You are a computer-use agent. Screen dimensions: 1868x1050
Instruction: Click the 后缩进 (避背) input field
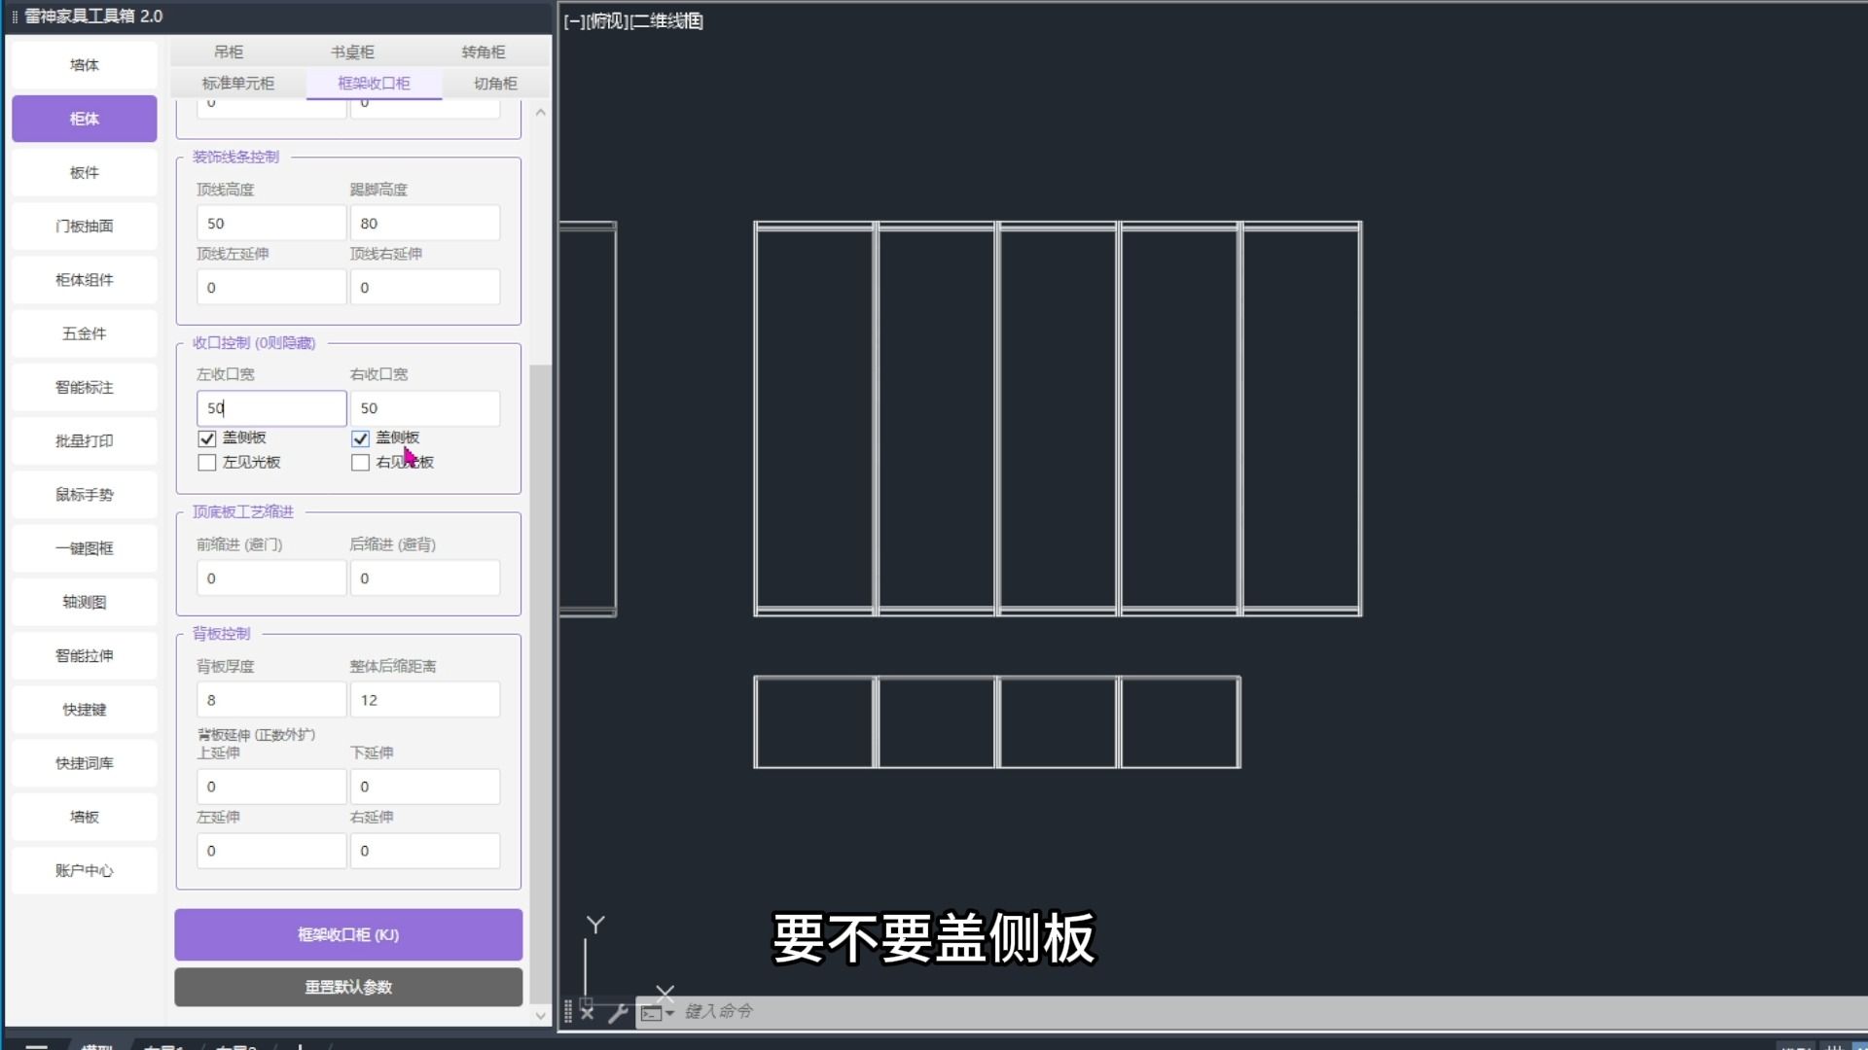pos(425,578)
